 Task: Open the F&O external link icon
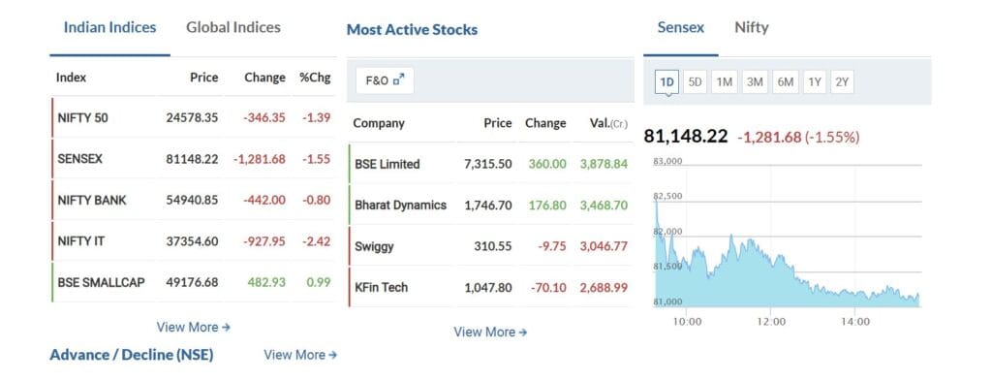(x=398, y=79)
